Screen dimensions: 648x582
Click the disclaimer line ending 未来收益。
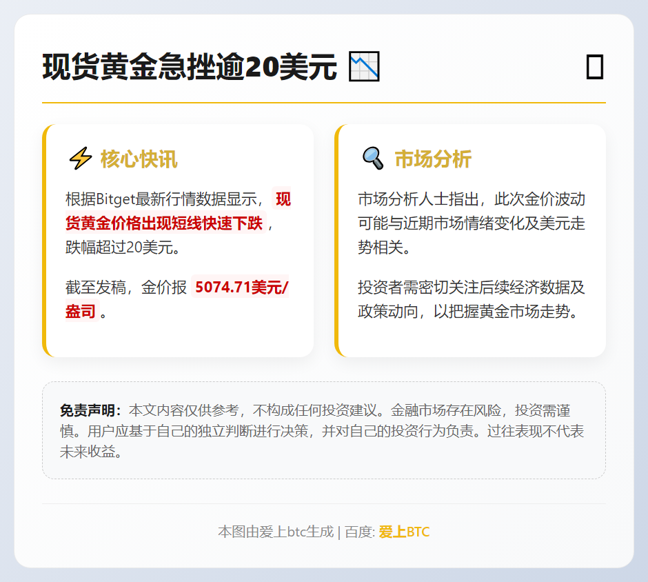[91, 452]
